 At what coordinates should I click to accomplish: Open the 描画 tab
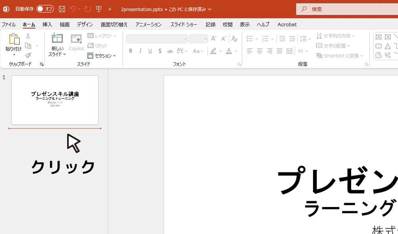coord(64,24)
